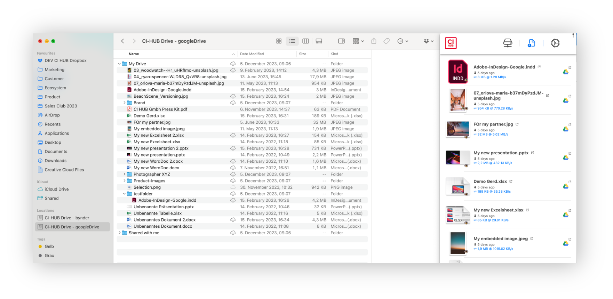Toggle the preview pane
613x299 pixels.
341,41
